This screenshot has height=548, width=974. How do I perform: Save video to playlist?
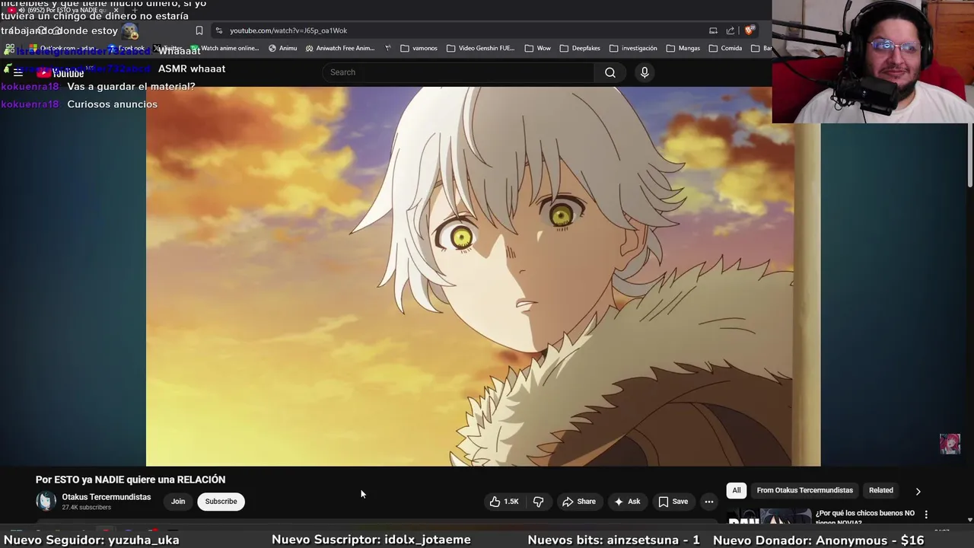pos(673,502)
